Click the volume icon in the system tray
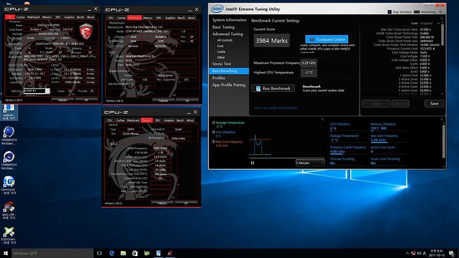The image size is (459, 258). (x=419, y=254)
